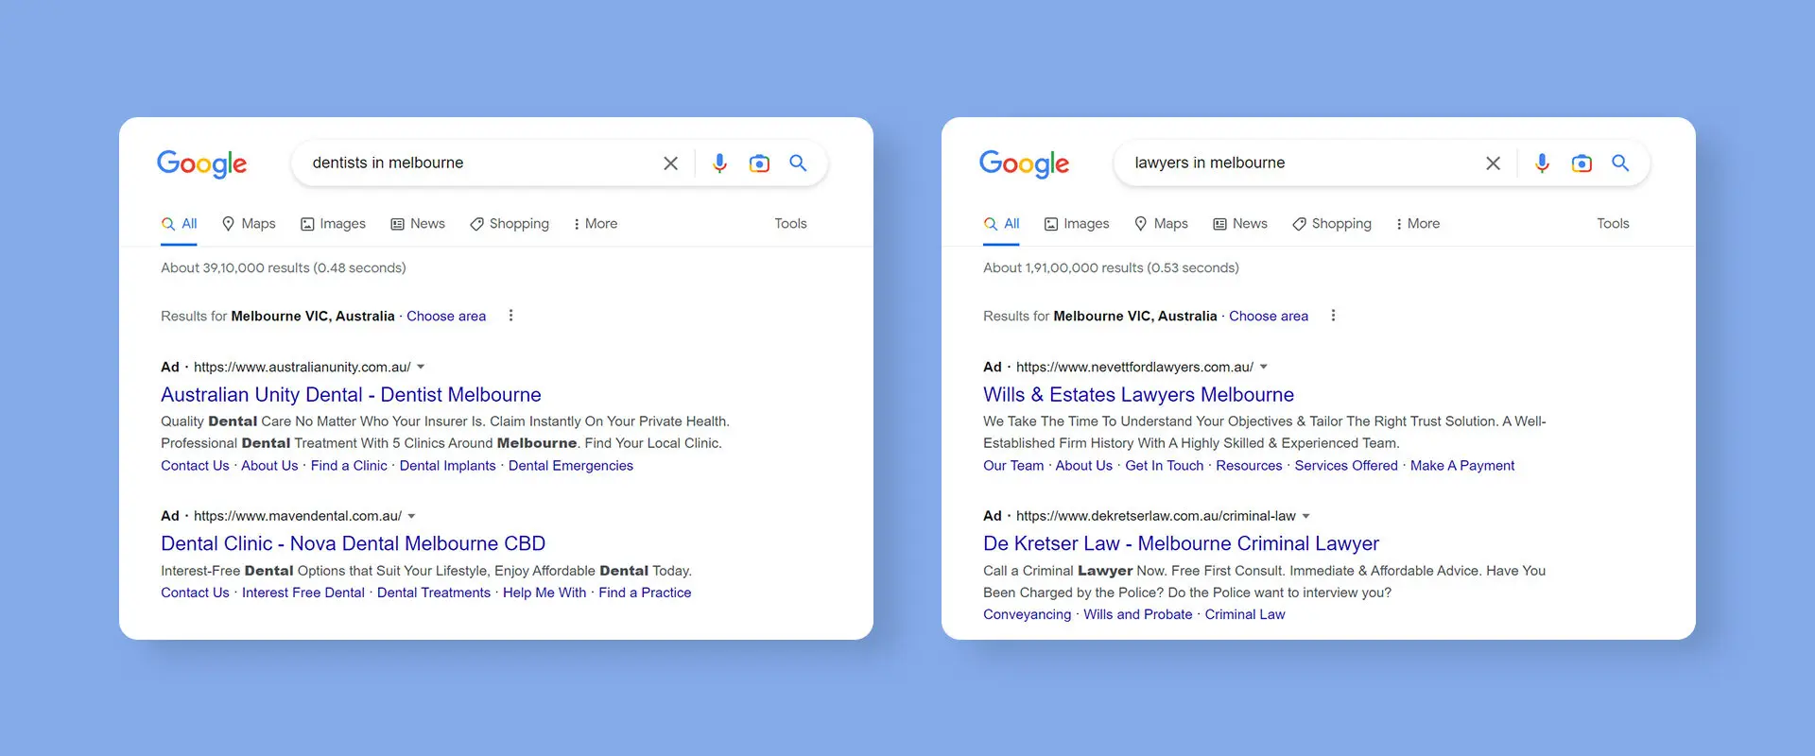
Task: Click 'About Us' under Australian Unity Dental
Action: [269, 466]
